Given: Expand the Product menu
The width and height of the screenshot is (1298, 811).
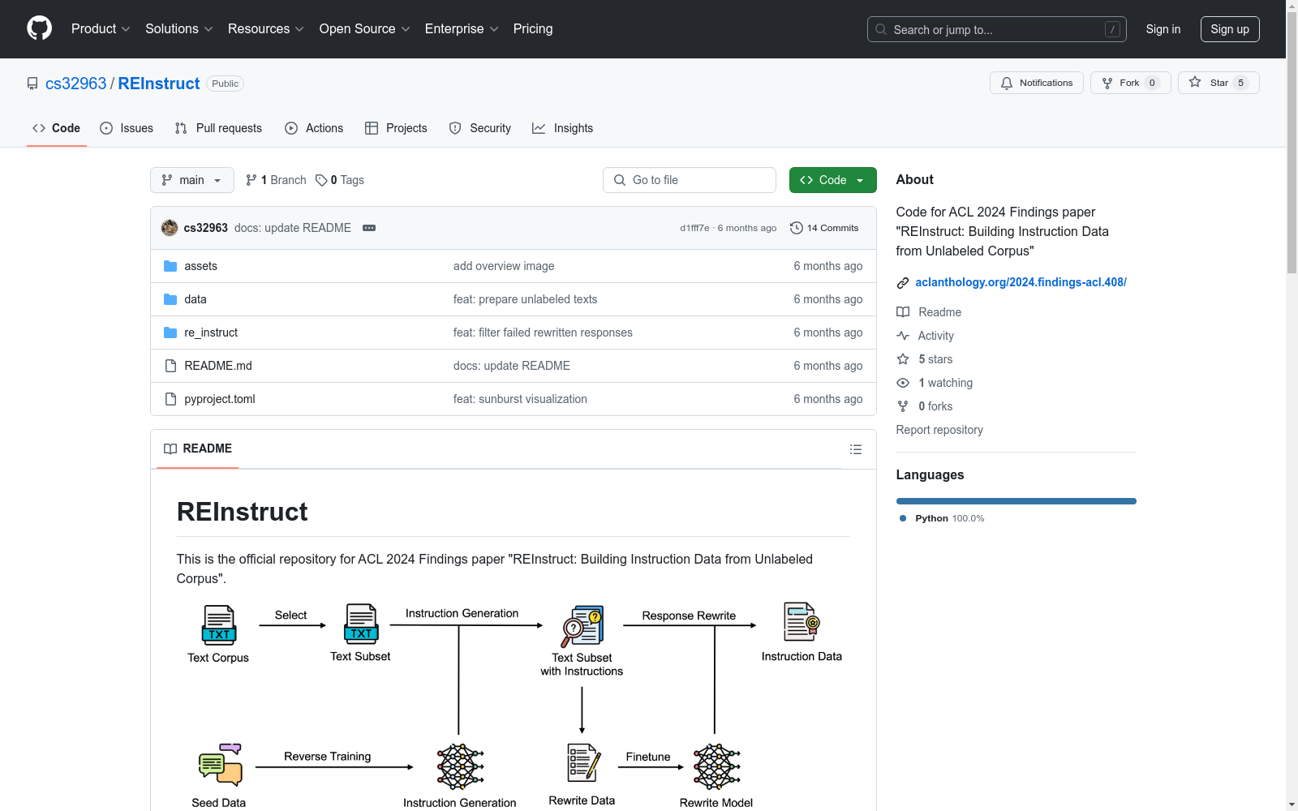Looking at the screenshot, I should (x=101, y=28).
